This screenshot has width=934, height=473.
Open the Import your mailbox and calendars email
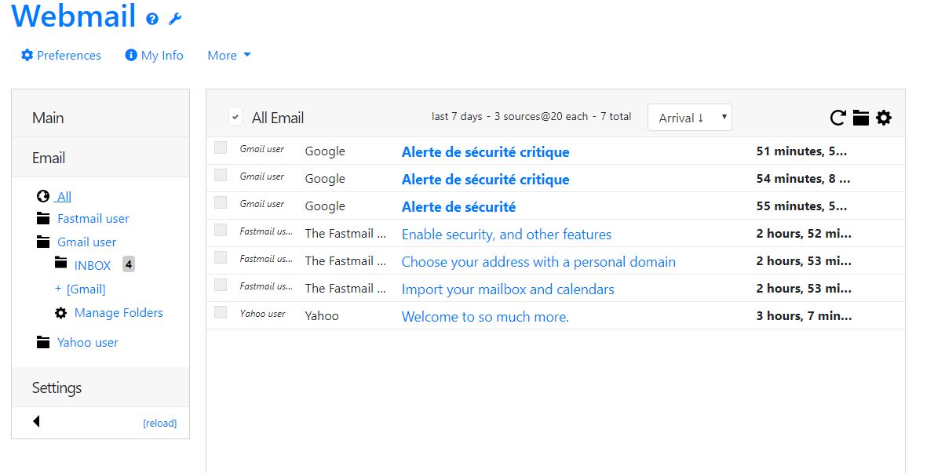508,289
